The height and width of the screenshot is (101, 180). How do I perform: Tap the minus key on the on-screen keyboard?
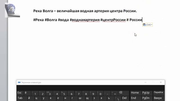(107, 93)
